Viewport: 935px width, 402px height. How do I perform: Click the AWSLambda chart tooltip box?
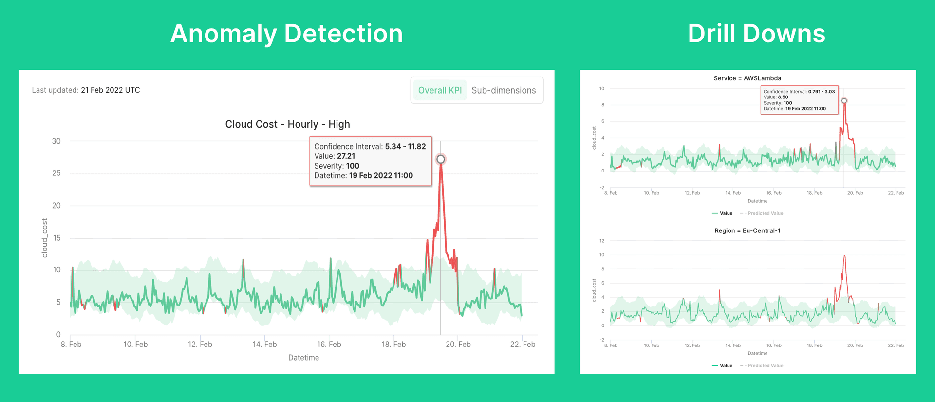coord(800,100)
